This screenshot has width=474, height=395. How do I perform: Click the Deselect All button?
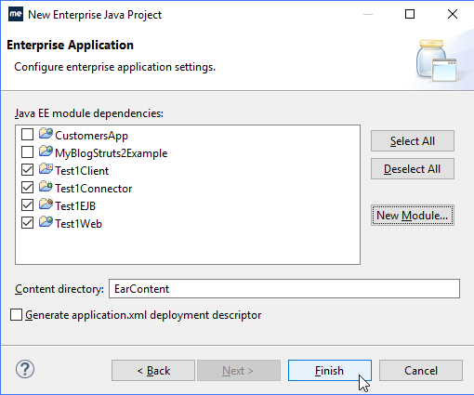coord(413,169)
